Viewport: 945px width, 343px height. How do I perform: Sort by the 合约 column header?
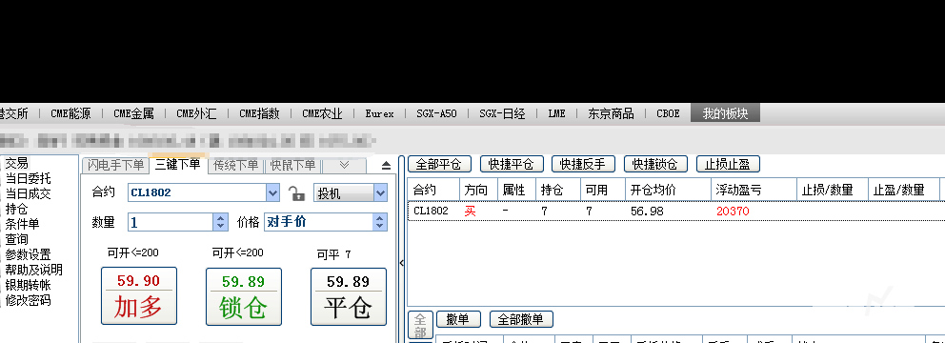pyautogui.click(x=434, y=190)
